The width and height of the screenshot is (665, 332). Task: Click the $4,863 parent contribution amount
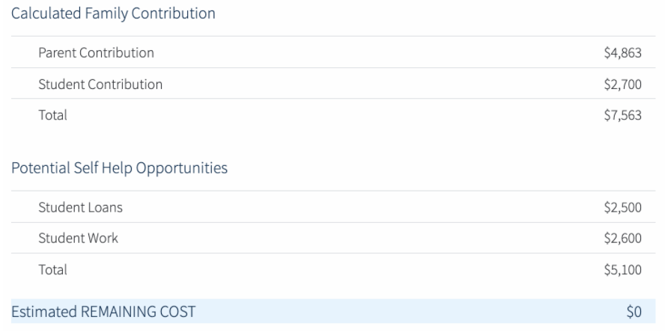click(x=622, y=53)
